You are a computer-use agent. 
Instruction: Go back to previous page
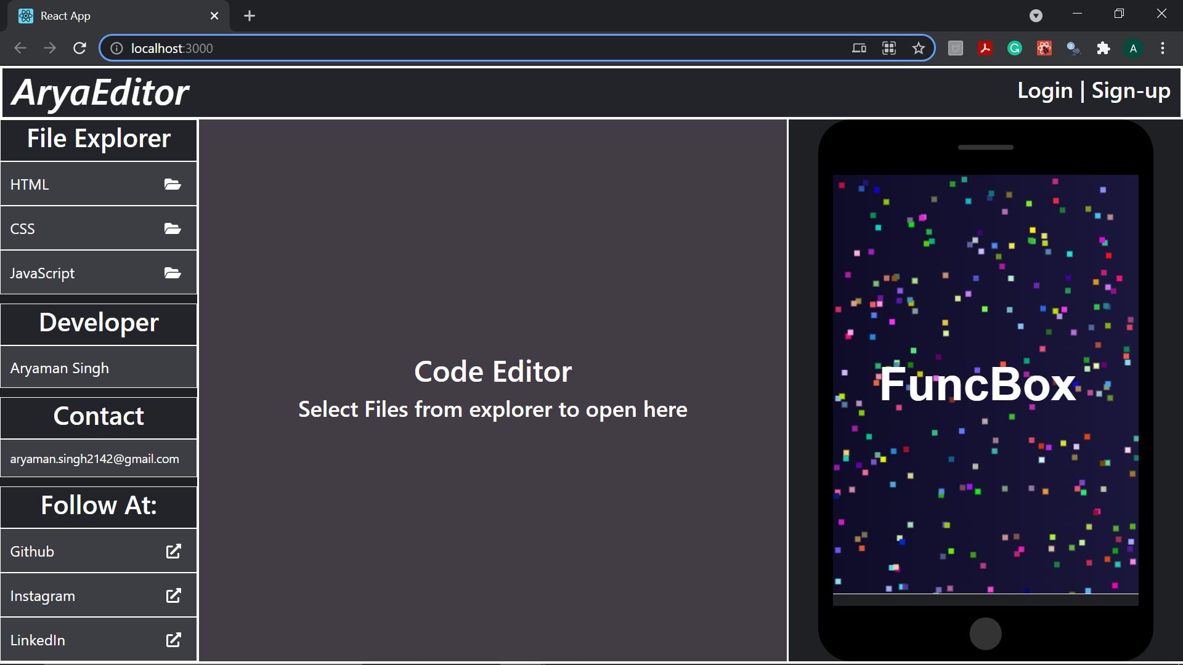(20, 48)
